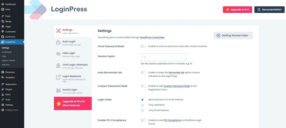
Task: Select the Only Username login order
Action: pyautogui.click(x=142, y=105)
